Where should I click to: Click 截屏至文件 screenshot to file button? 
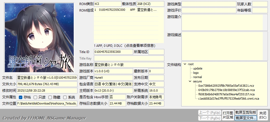[246, 118]
